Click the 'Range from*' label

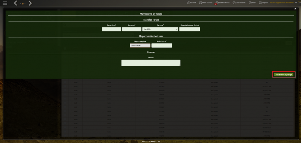[111, 25]
